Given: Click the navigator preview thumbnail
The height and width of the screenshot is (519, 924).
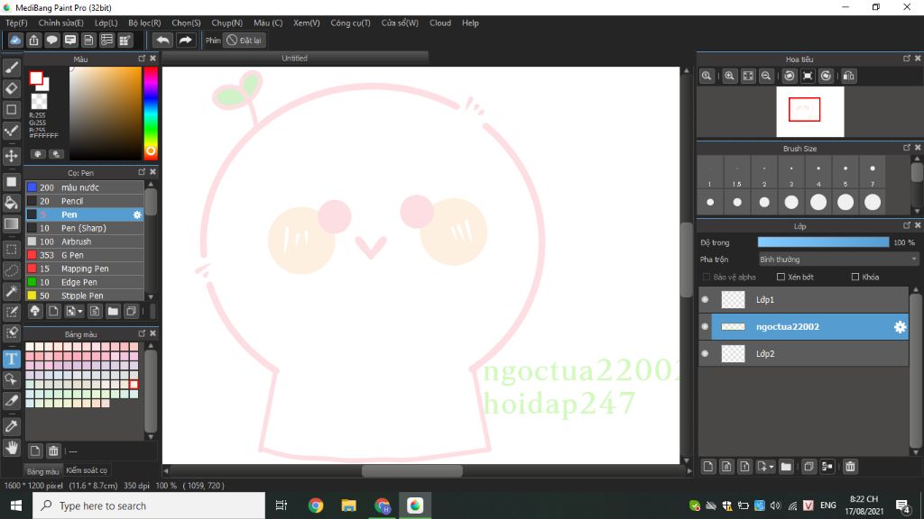Looking at the screenshot, I should [810, 112].
